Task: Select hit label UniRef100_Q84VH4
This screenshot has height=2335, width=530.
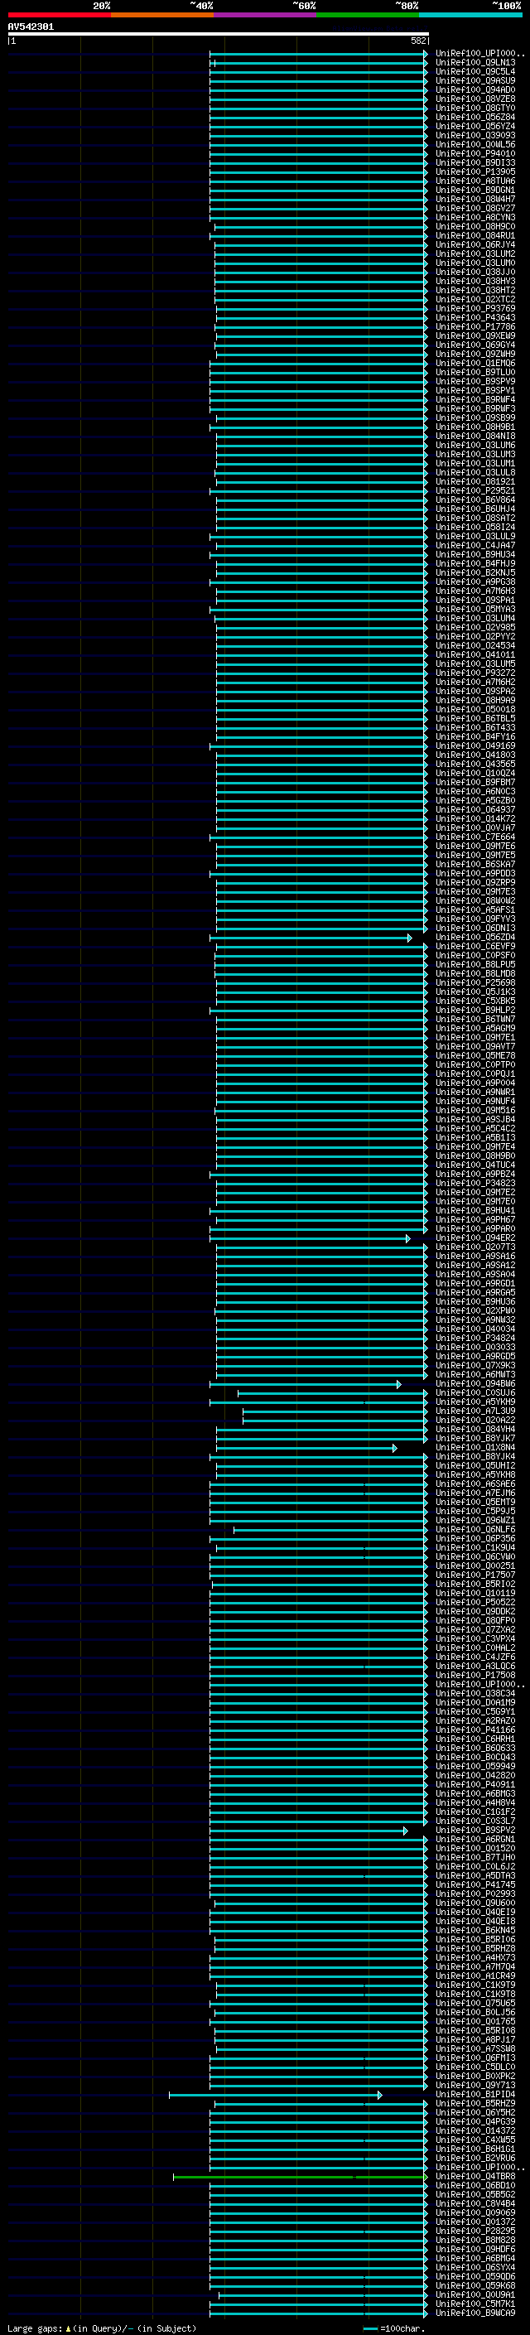Action: [475, 1430]
